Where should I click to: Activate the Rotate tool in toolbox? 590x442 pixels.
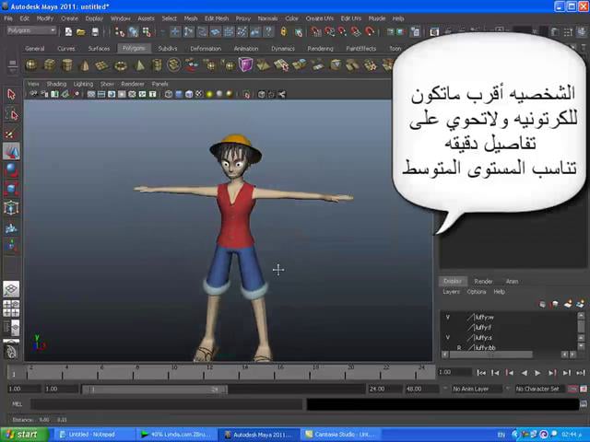click(11, 169)
